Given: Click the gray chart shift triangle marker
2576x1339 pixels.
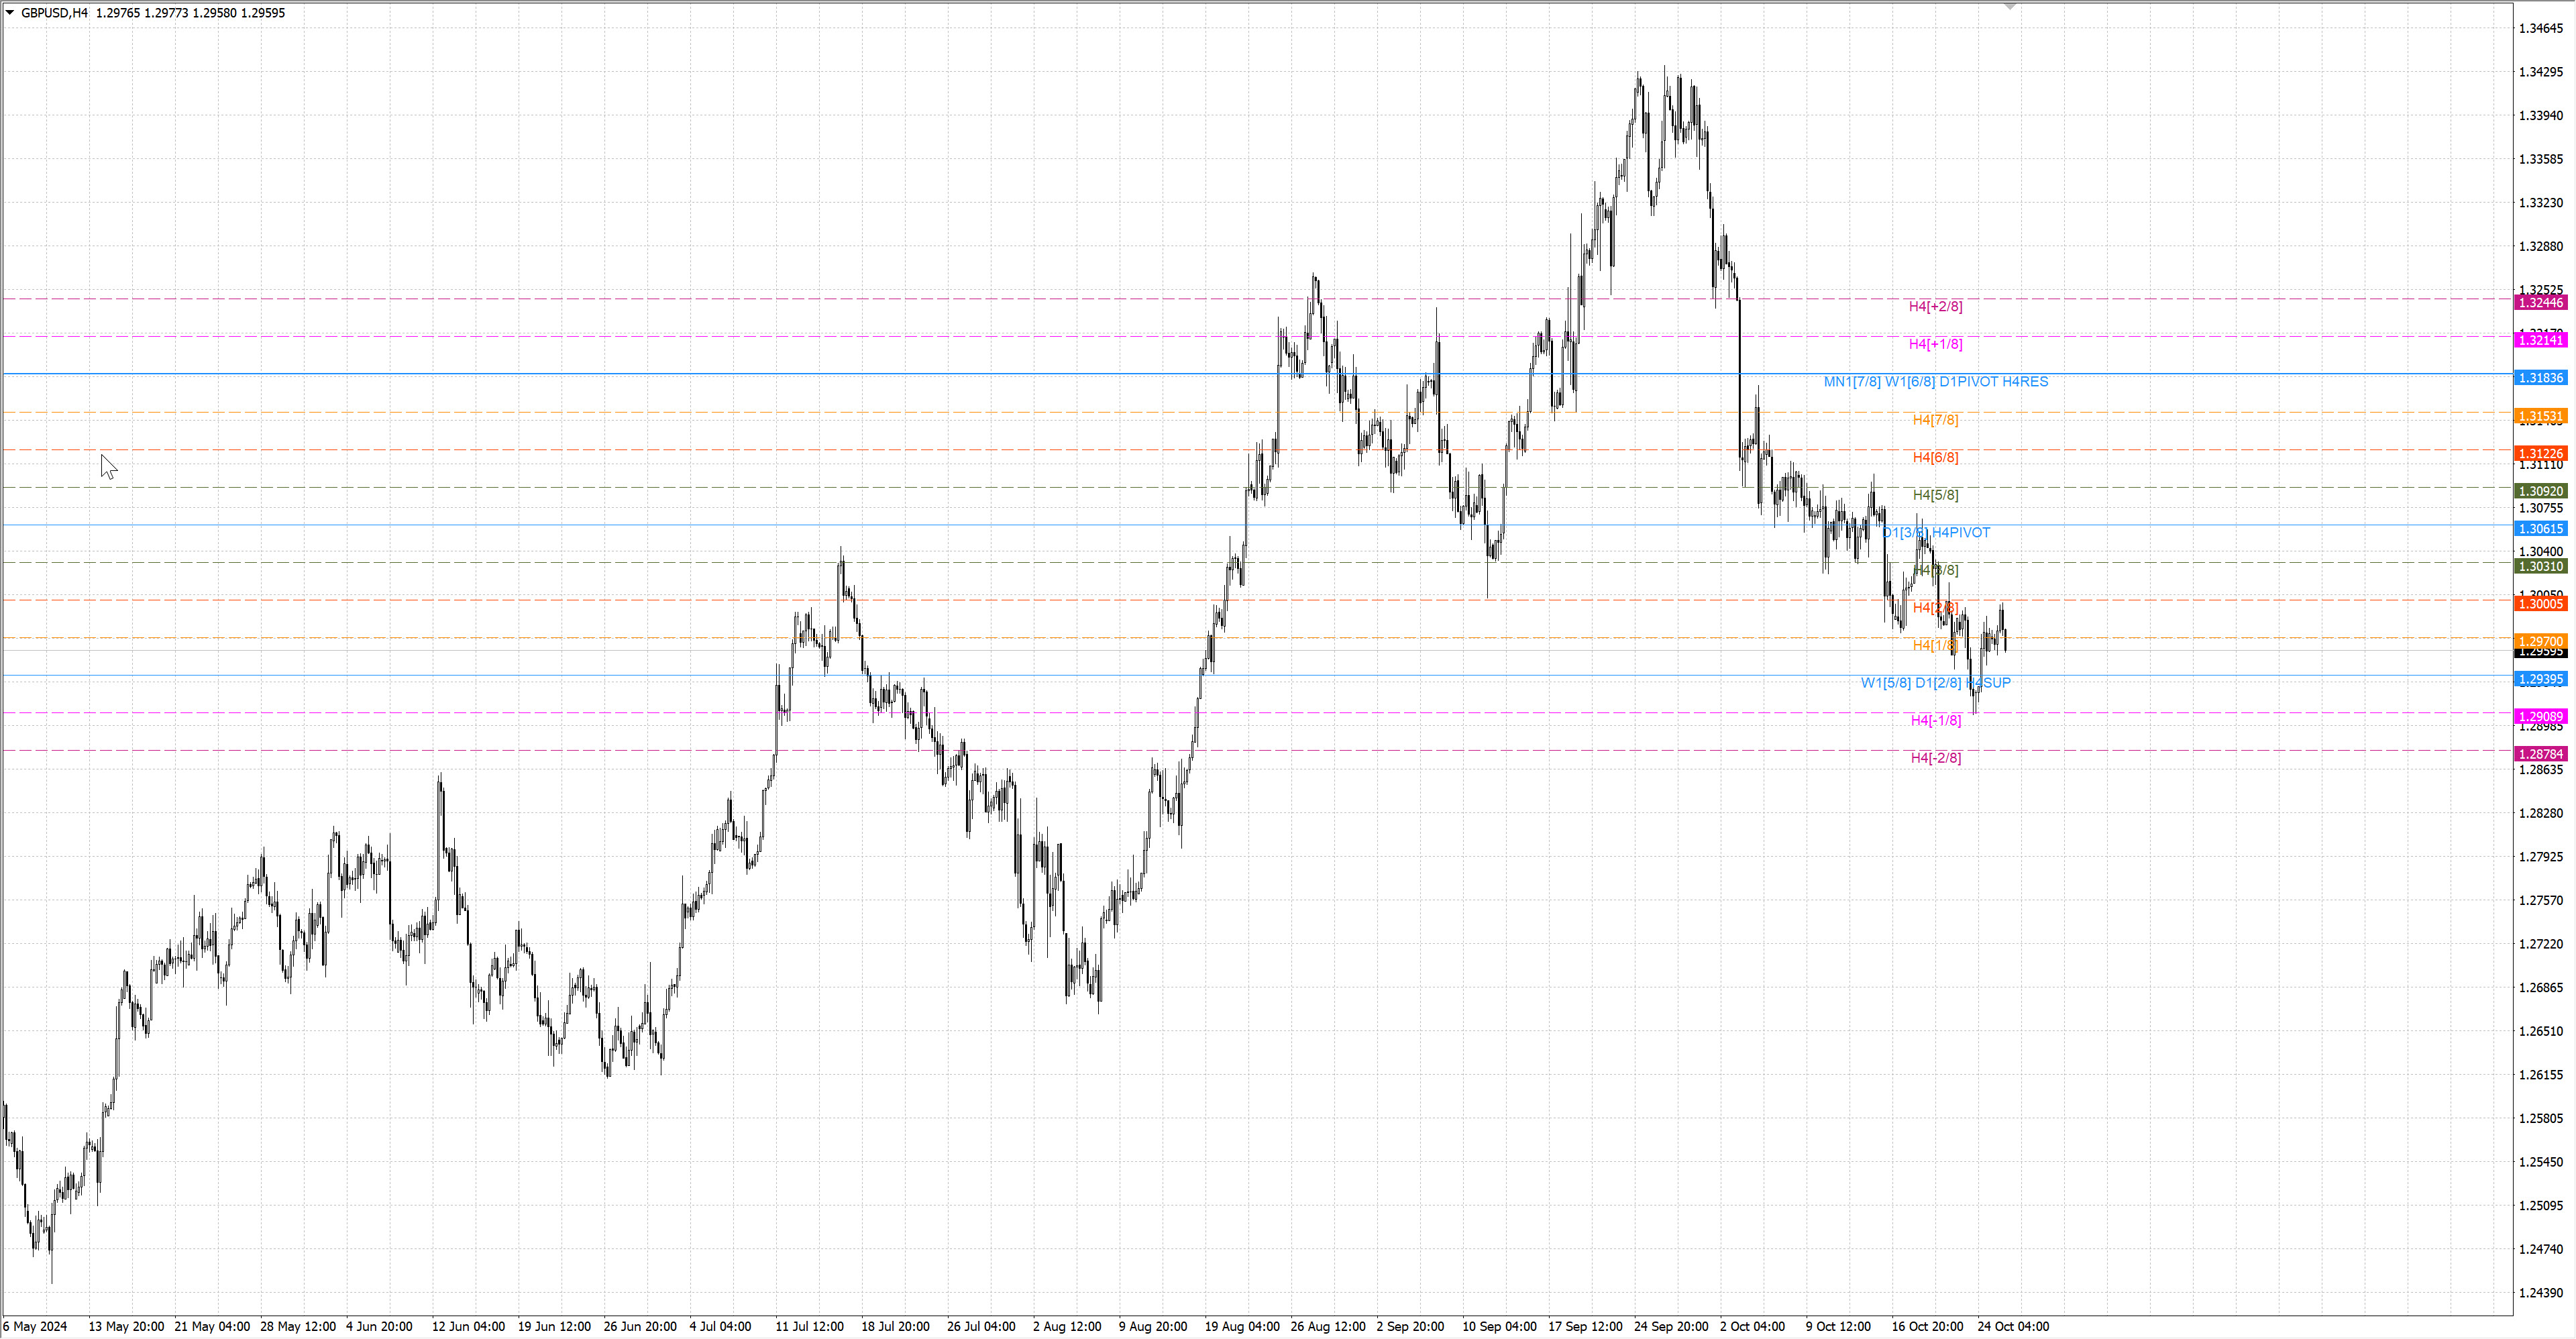Looking at the screenshot, I should (x=2010, y=7).
